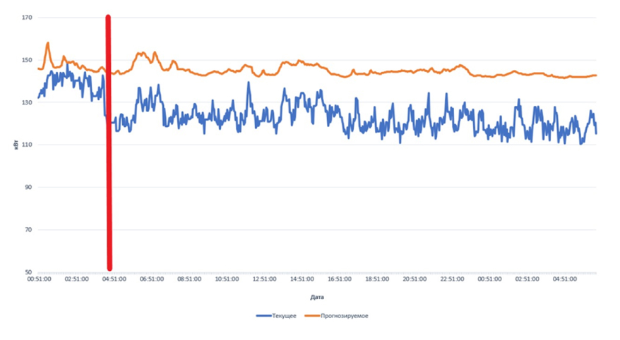620x340 pixels.
Task: Select the 20:51:00 time label
Action: click(x=414, y=279)
